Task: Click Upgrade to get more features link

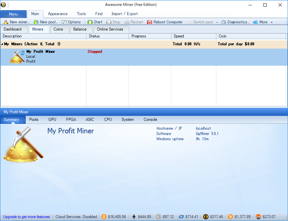Action: (26, 217)
